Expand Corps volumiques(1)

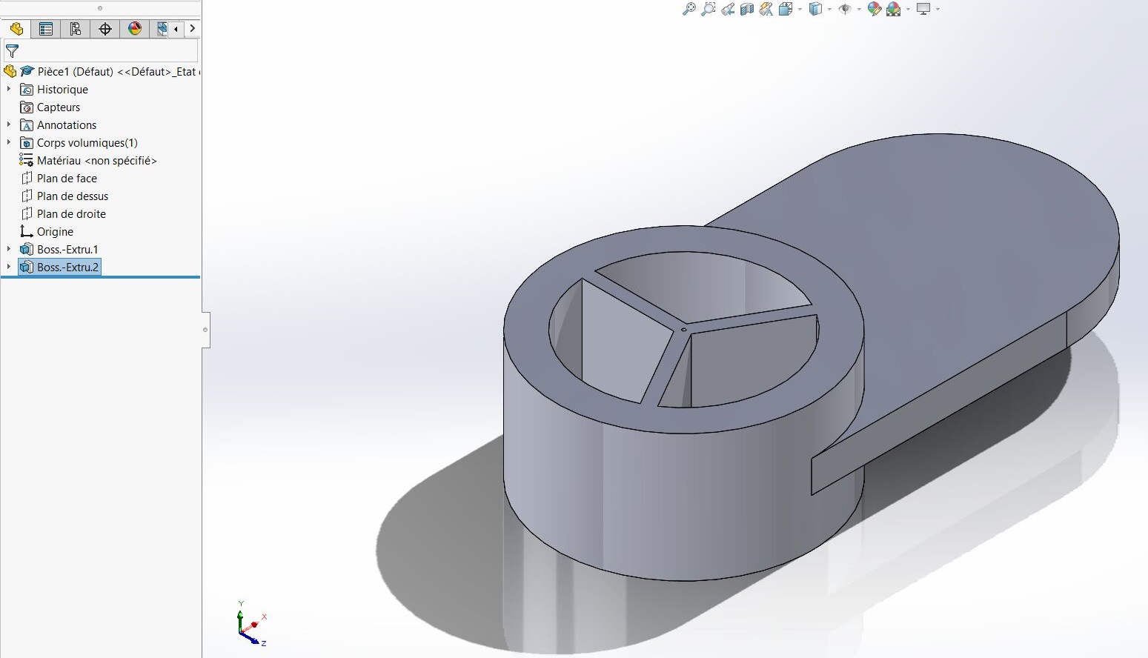(x=9, y=142)
